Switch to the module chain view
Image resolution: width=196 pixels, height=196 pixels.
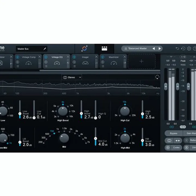tap(104, 49)
